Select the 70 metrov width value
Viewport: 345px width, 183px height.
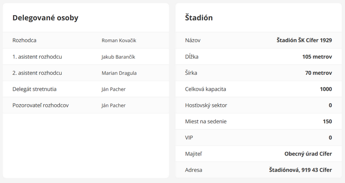click(319, 73)
